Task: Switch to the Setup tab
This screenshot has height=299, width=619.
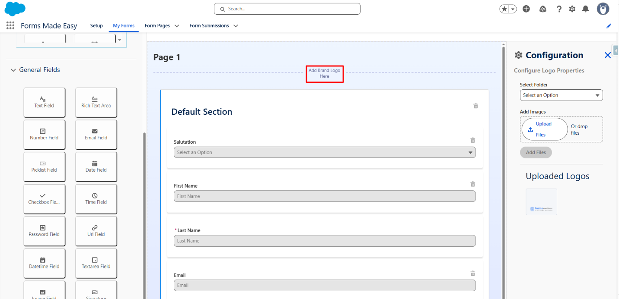Action: tap(96, 26)
